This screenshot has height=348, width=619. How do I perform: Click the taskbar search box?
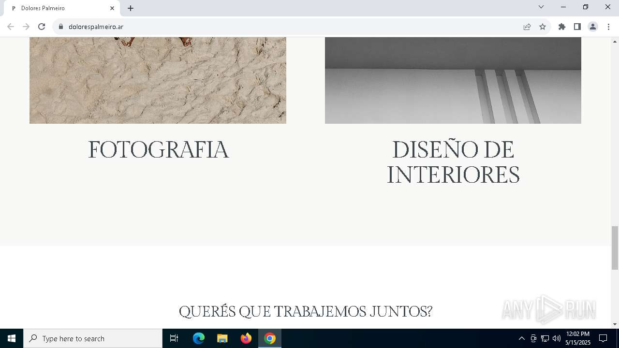(93, 338)
